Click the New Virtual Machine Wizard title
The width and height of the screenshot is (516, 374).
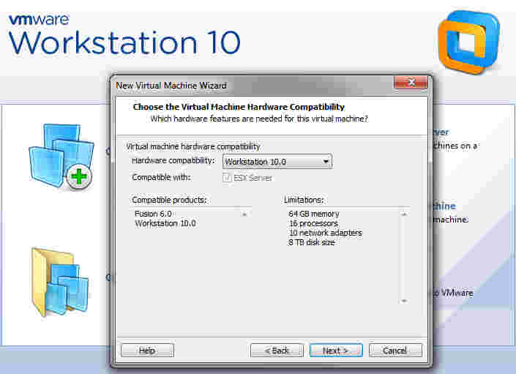171,86
